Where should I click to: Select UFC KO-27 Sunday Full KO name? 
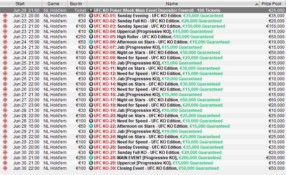158,153
